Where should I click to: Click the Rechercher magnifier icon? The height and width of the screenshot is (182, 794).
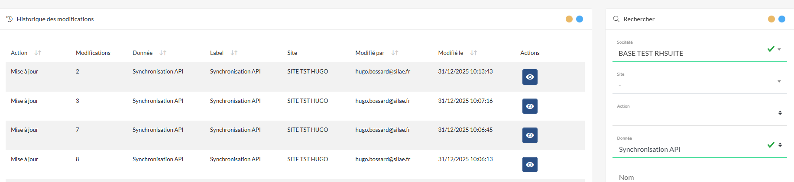(616, 19)
